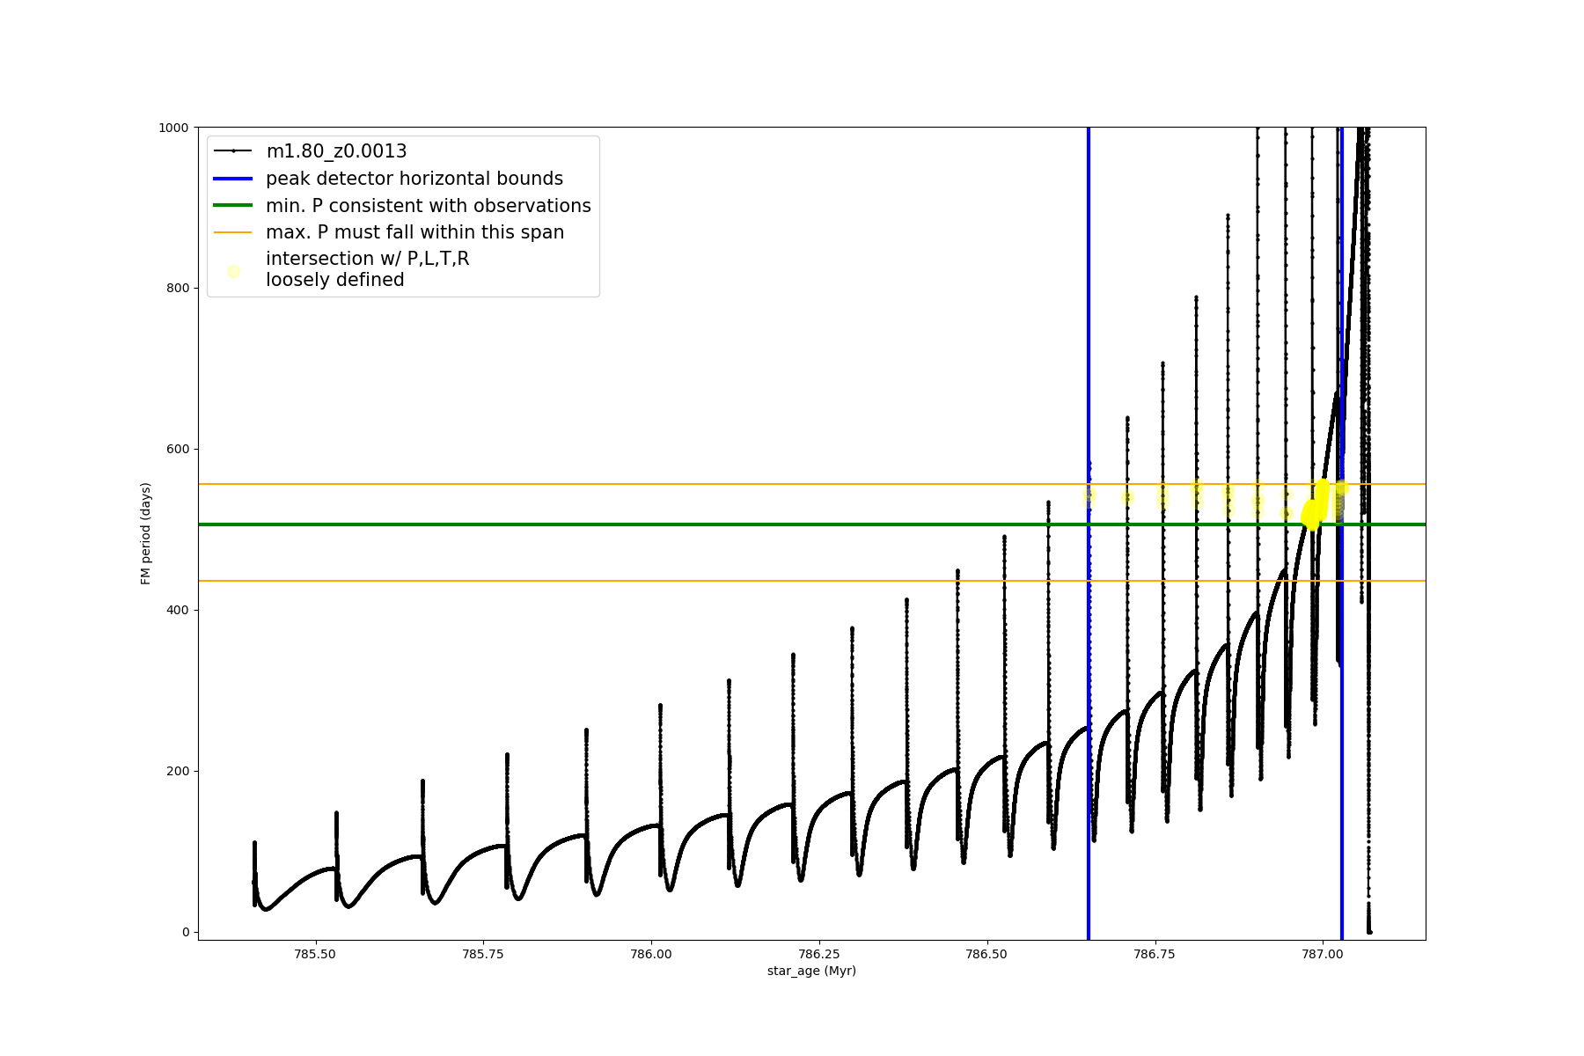
Task: Select the 'intersection w/ P,L,T,R' legend text
Action: click(x=367, y=259)
